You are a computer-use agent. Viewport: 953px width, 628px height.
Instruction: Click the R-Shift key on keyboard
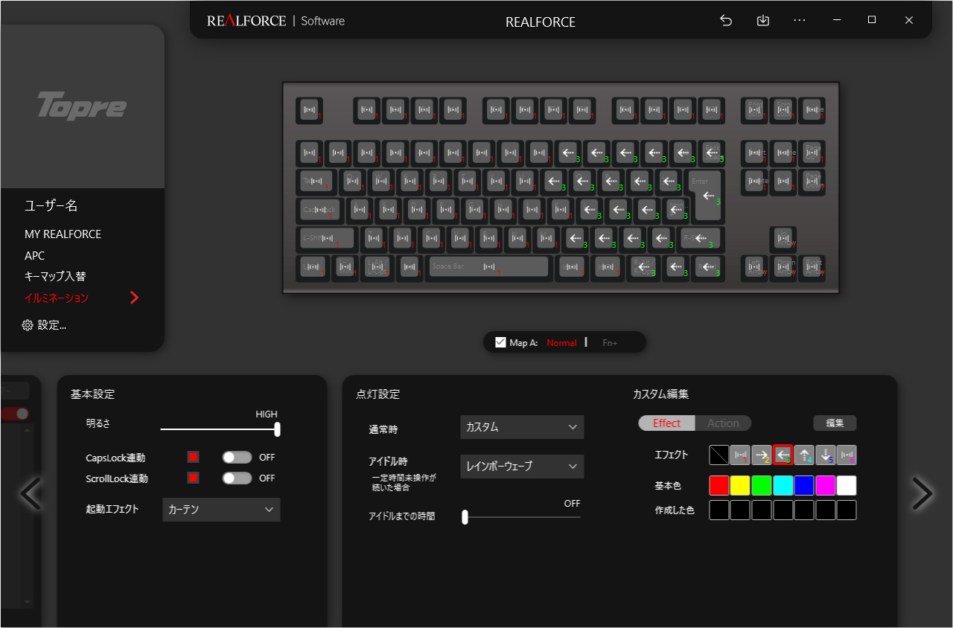pos(701,239)
